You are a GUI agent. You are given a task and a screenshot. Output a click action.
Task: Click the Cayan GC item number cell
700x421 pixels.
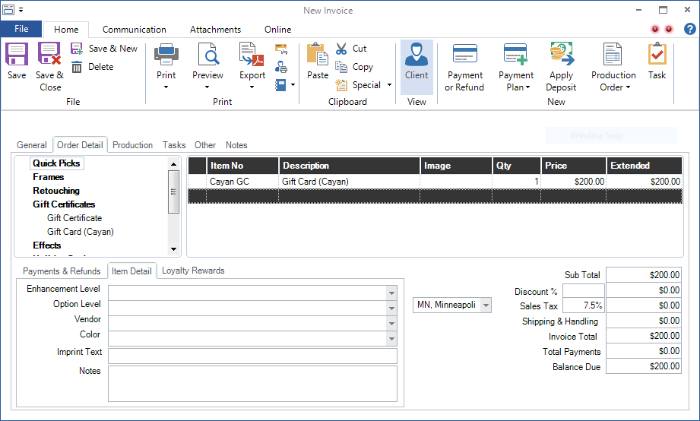pos(242,182)
